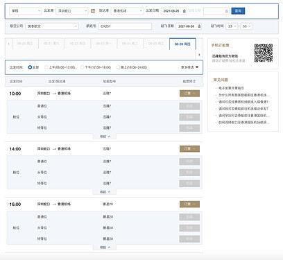Click grey button for 16:00 普通位
The width and height of the screenshot is (283, 260).
pos(189,217)
